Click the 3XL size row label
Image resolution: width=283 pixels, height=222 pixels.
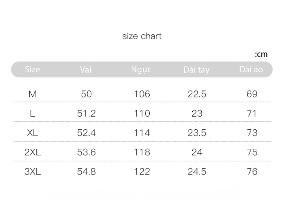pos(33,171)
